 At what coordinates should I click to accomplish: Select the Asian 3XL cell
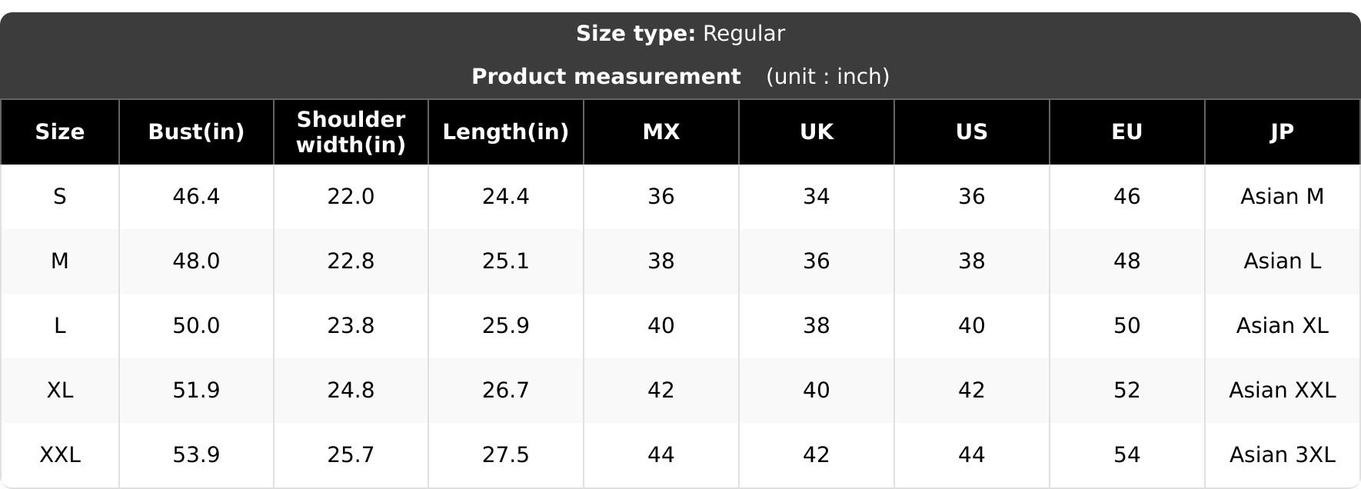tap(1283, 455)
